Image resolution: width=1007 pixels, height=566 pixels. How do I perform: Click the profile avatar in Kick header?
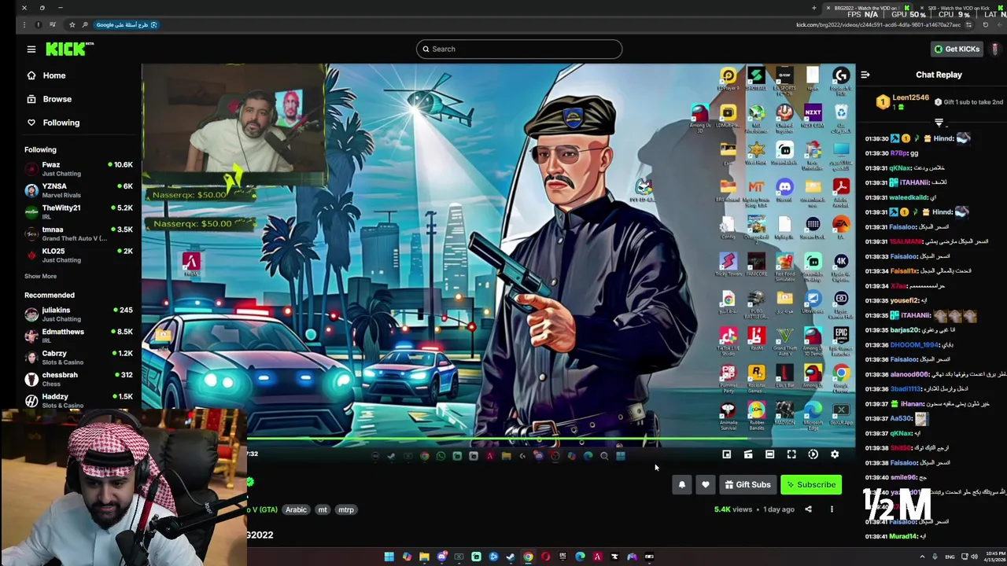pos(994,49)
